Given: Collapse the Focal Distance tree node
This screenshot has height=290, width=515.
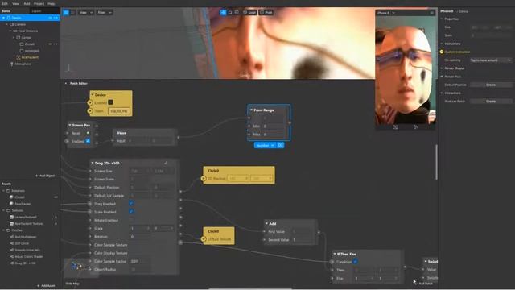Looking at the screenshot, I should tap(10, 31).
